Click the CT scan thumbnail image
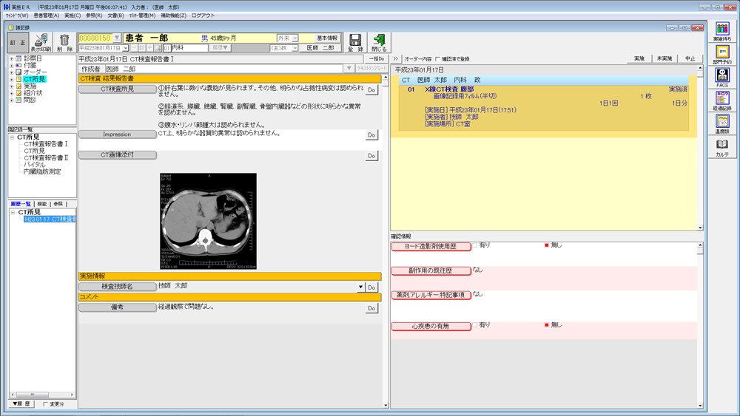 pyautogui.click(x=208, y=221)
